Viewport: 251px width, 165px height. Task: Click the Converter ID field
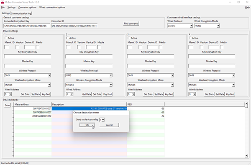point(74,26)
